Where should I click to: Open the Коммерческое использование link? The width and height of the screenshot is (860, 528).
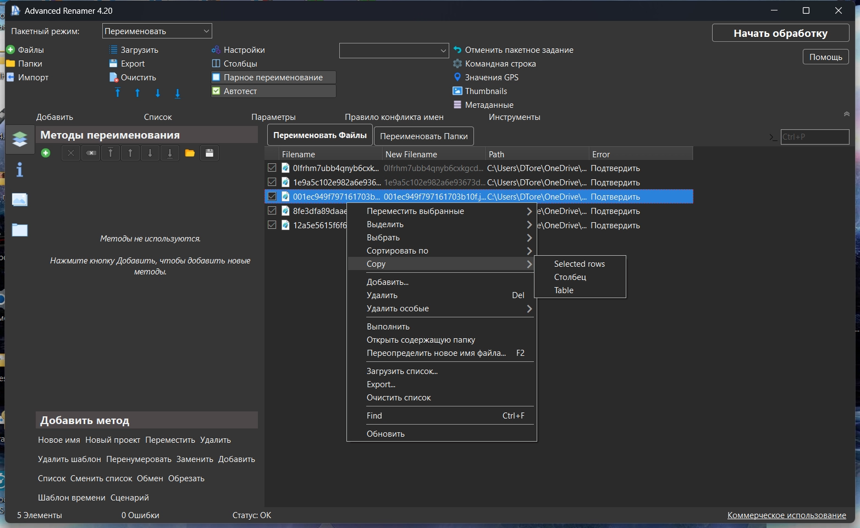[786, 515]
